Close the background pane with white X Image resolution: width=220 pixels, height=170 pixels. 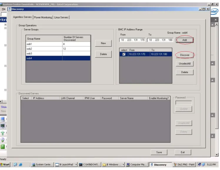[x=216, y=20]
